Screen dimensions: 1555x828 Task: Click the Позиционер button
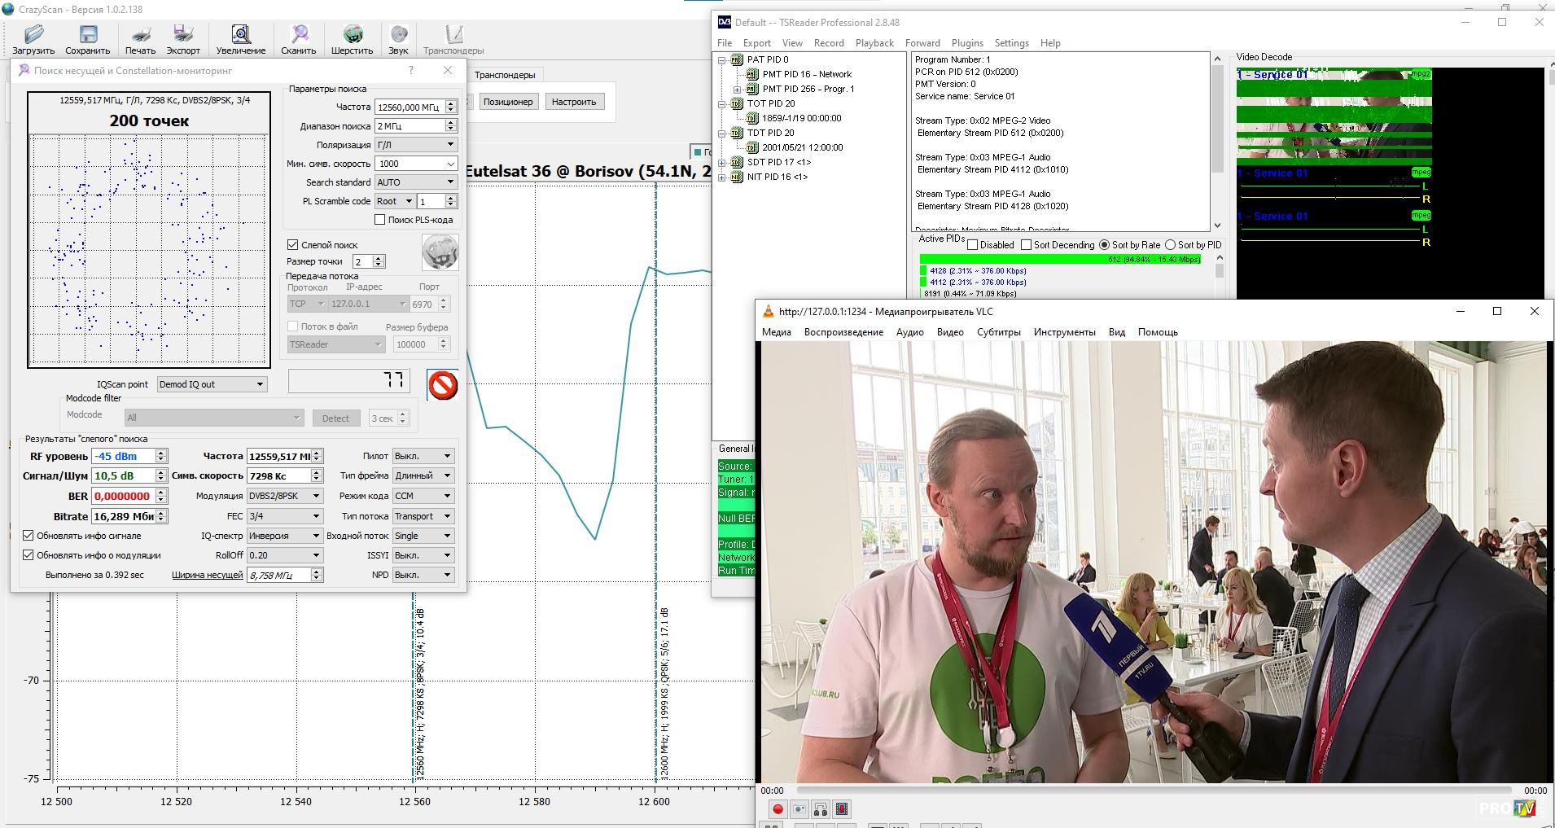507,102
